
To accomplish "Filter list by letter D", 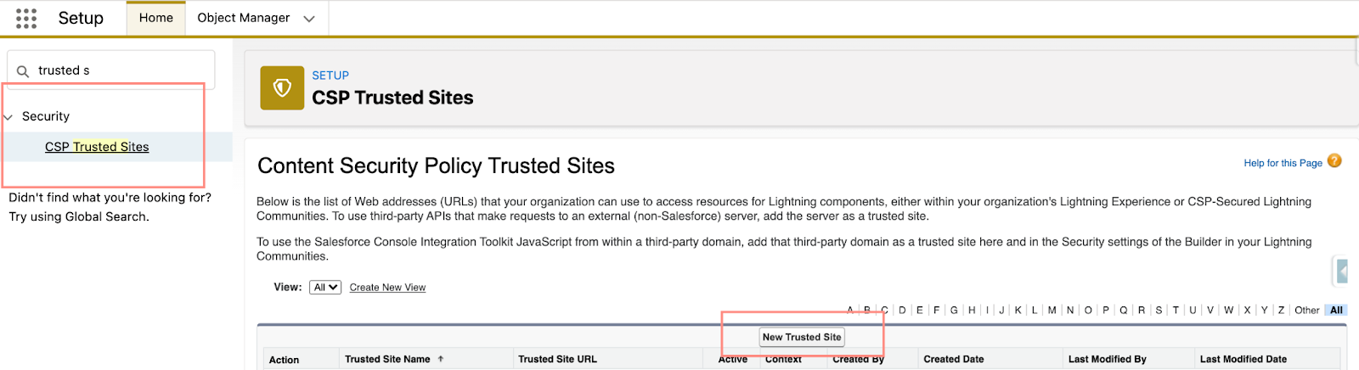I will tap(902, 311).
